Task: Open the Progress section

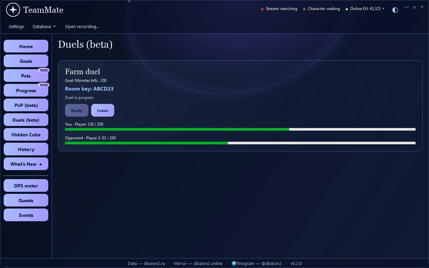Action: (x=26, y=91)
